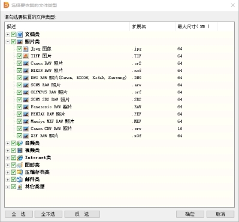This screenshot has width=239, height=222.
Task: Click the NIKON RAW 照片 icon
Action: coord(26,71)
